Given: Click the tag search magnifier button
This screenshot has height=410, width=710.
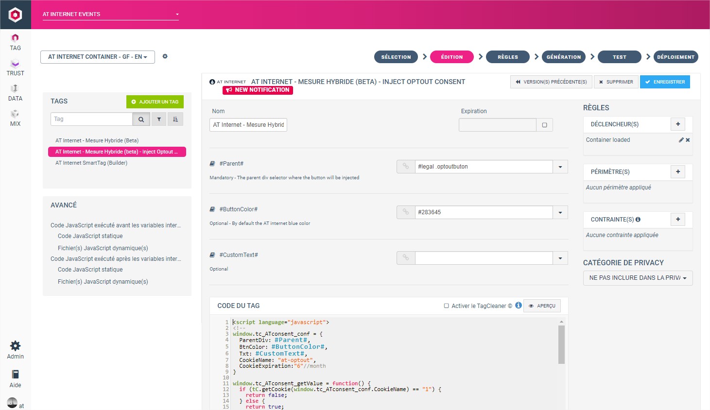Looking at the screenshot, I should coord(141,119).
